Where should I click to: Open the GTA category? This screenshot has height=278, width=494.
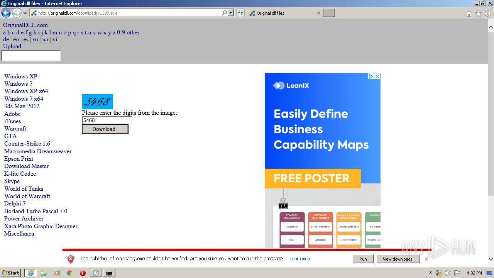[10, 136]
